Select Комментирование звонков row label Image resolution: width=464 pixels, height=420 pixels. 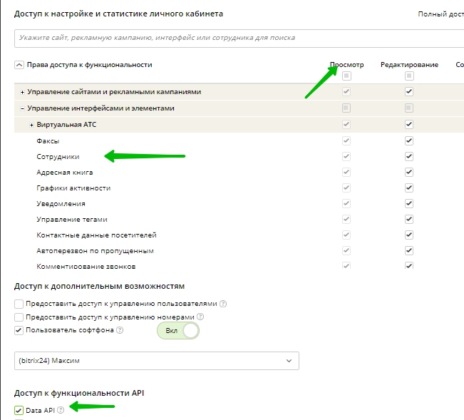click(86, 266)
